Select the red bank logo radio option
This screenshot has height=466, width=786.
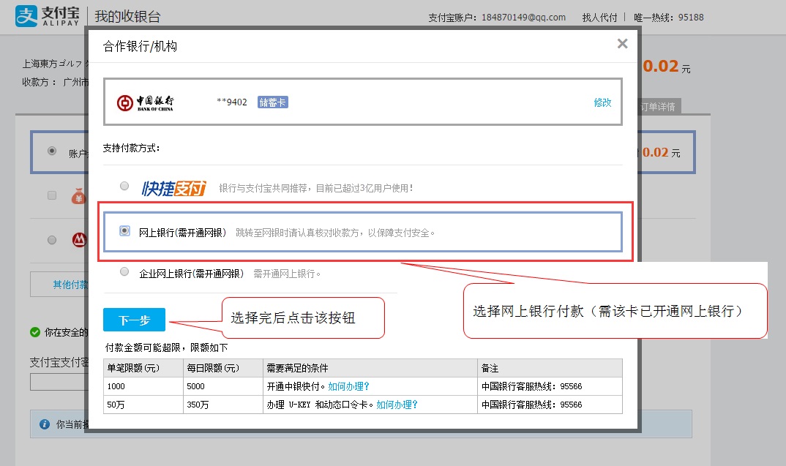[x=52, y=240]
